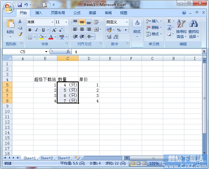This screenshot has height=169, width=209.
Task: Click the font color red A swatch
Action: coord(51,37)
